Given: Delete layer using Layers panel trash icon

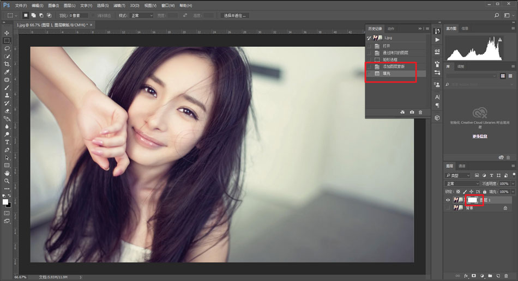Looking at the screenshot, I should pyautogui.click(x=507, y=276).
